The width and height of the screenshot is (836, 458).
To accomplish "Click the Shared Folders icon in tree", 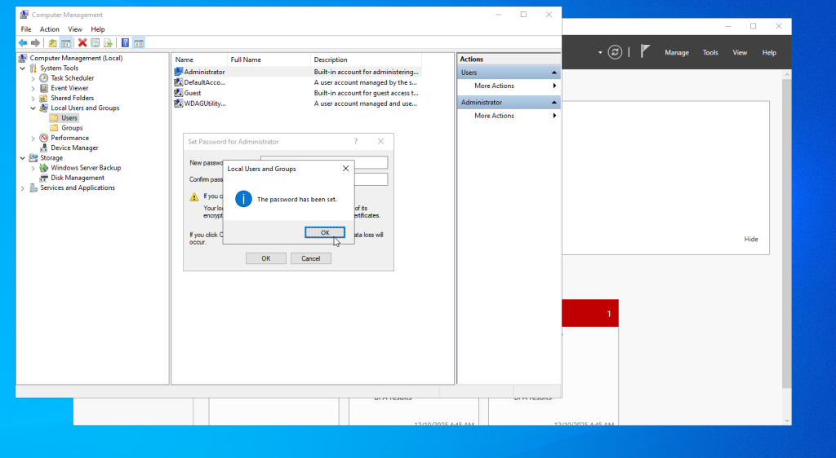I will (44, 98).
